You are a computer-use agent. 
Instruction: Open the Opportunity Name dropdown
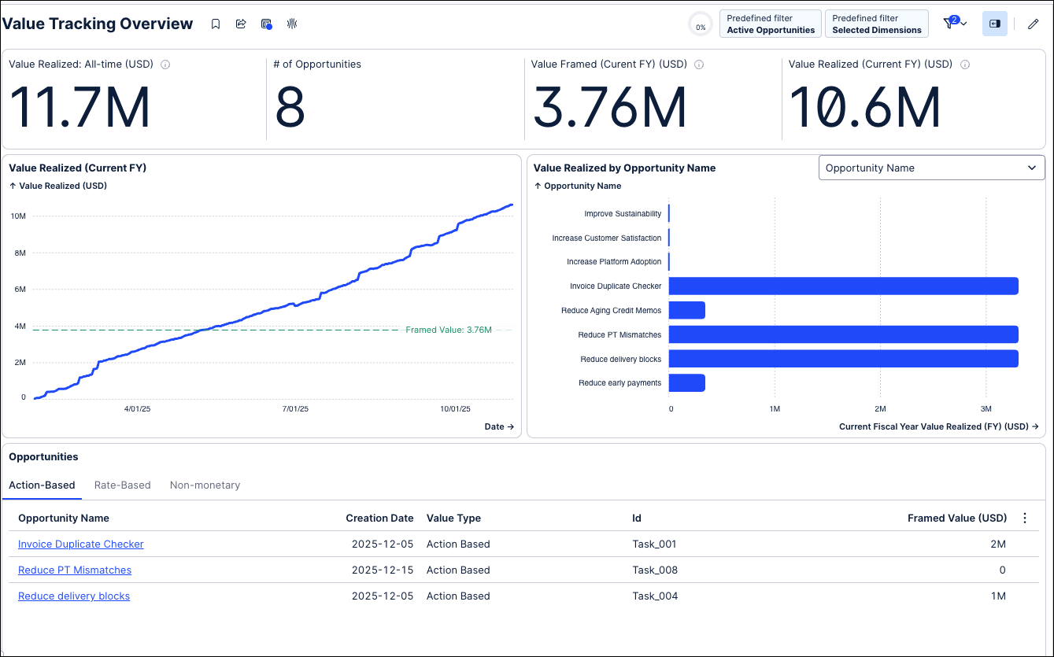(931, 168)
